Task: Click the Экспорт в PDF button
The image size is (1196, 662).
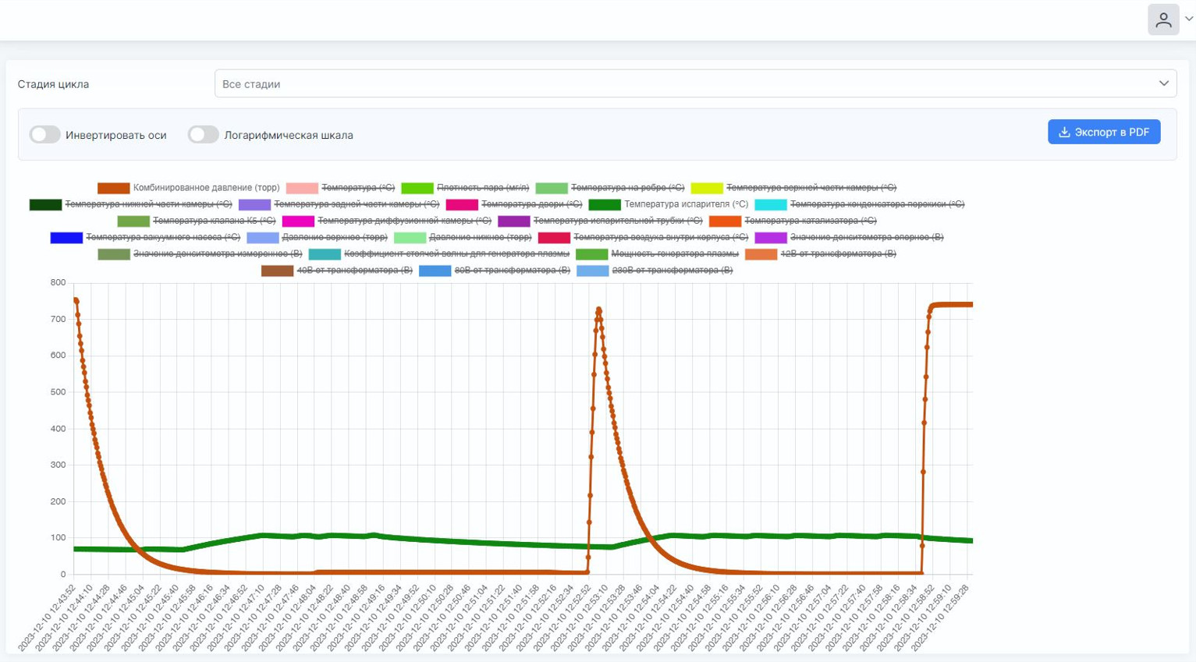Action: coord(1104,132)
